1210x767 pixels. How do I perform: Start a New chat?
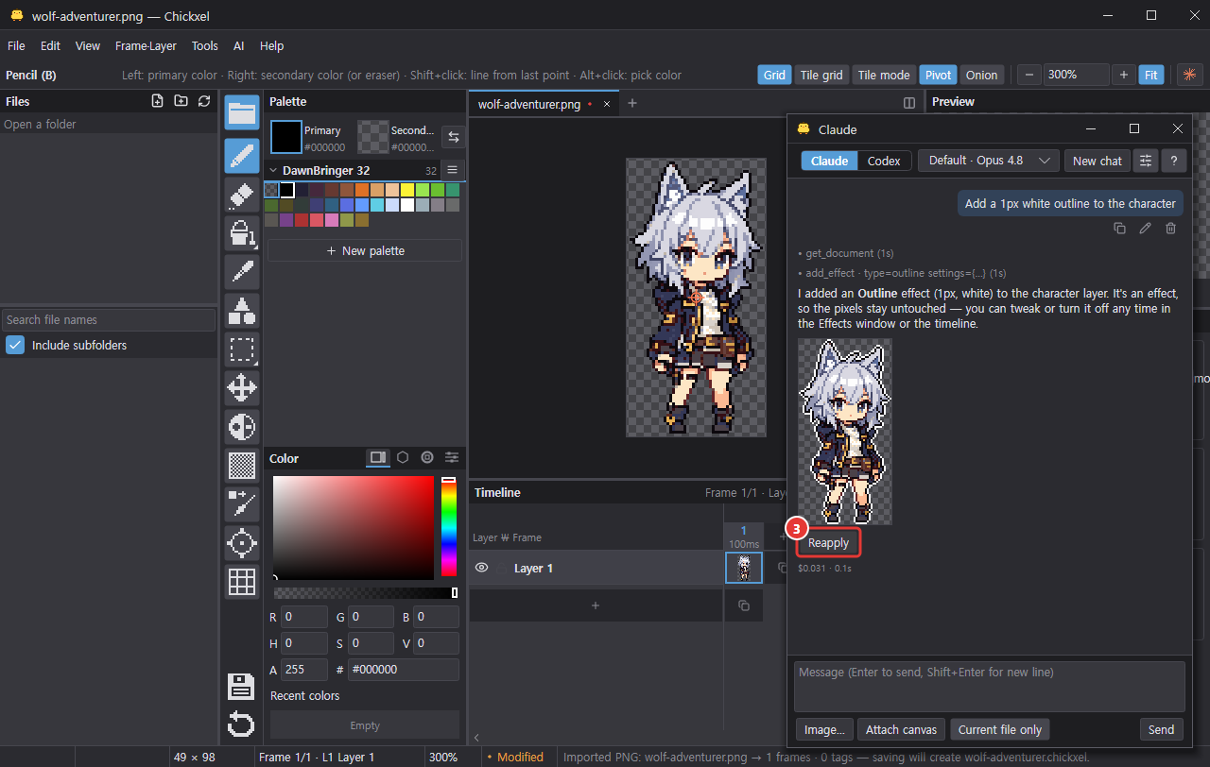[x=1098, y=161]
